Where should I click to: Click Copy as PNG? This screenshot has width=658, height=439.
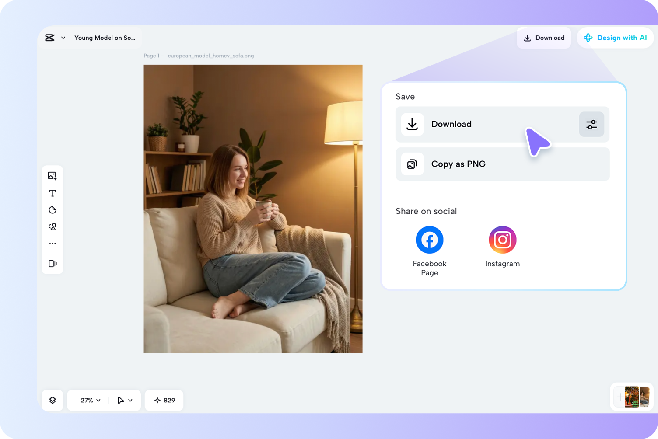coord(502,164)
